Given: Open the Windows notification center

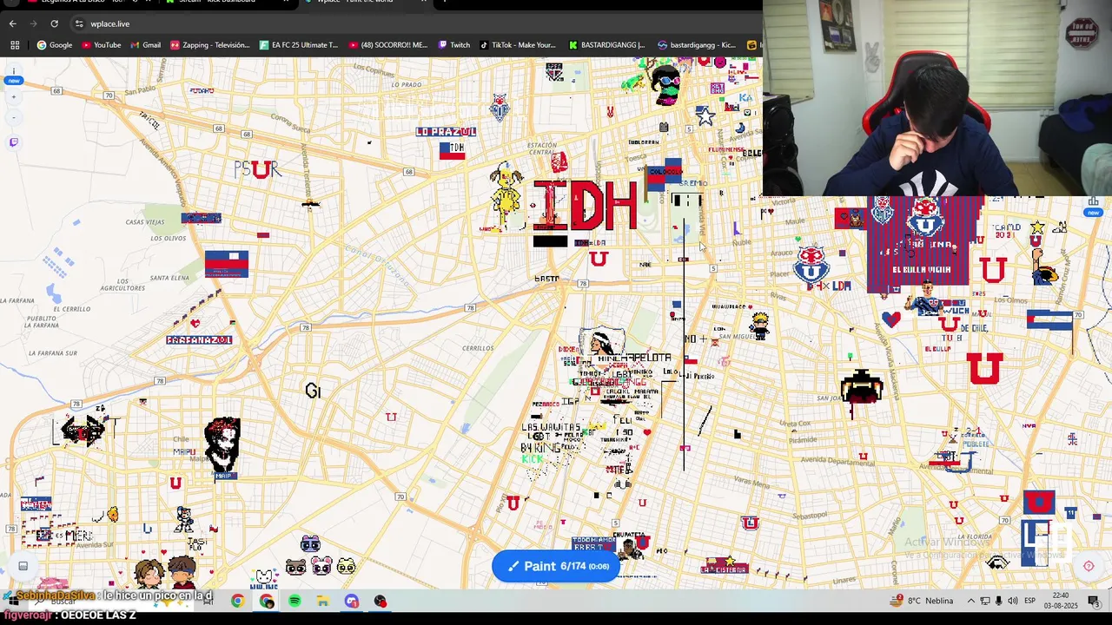Looking at the screenshot, I should pyautogui.click(x=1093, y=601).
